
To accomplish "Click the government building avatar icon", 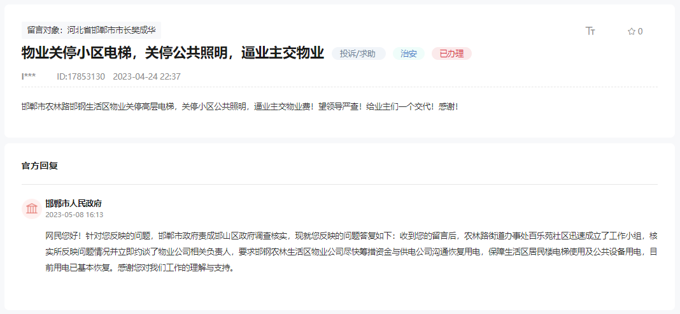I will pos(32,209).
